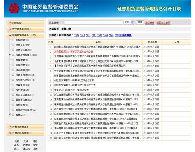Open the 按主题查看(21116) sidebar section
Image resolution: width=195 pixels, height=152 pixels.
click(25, 29)
